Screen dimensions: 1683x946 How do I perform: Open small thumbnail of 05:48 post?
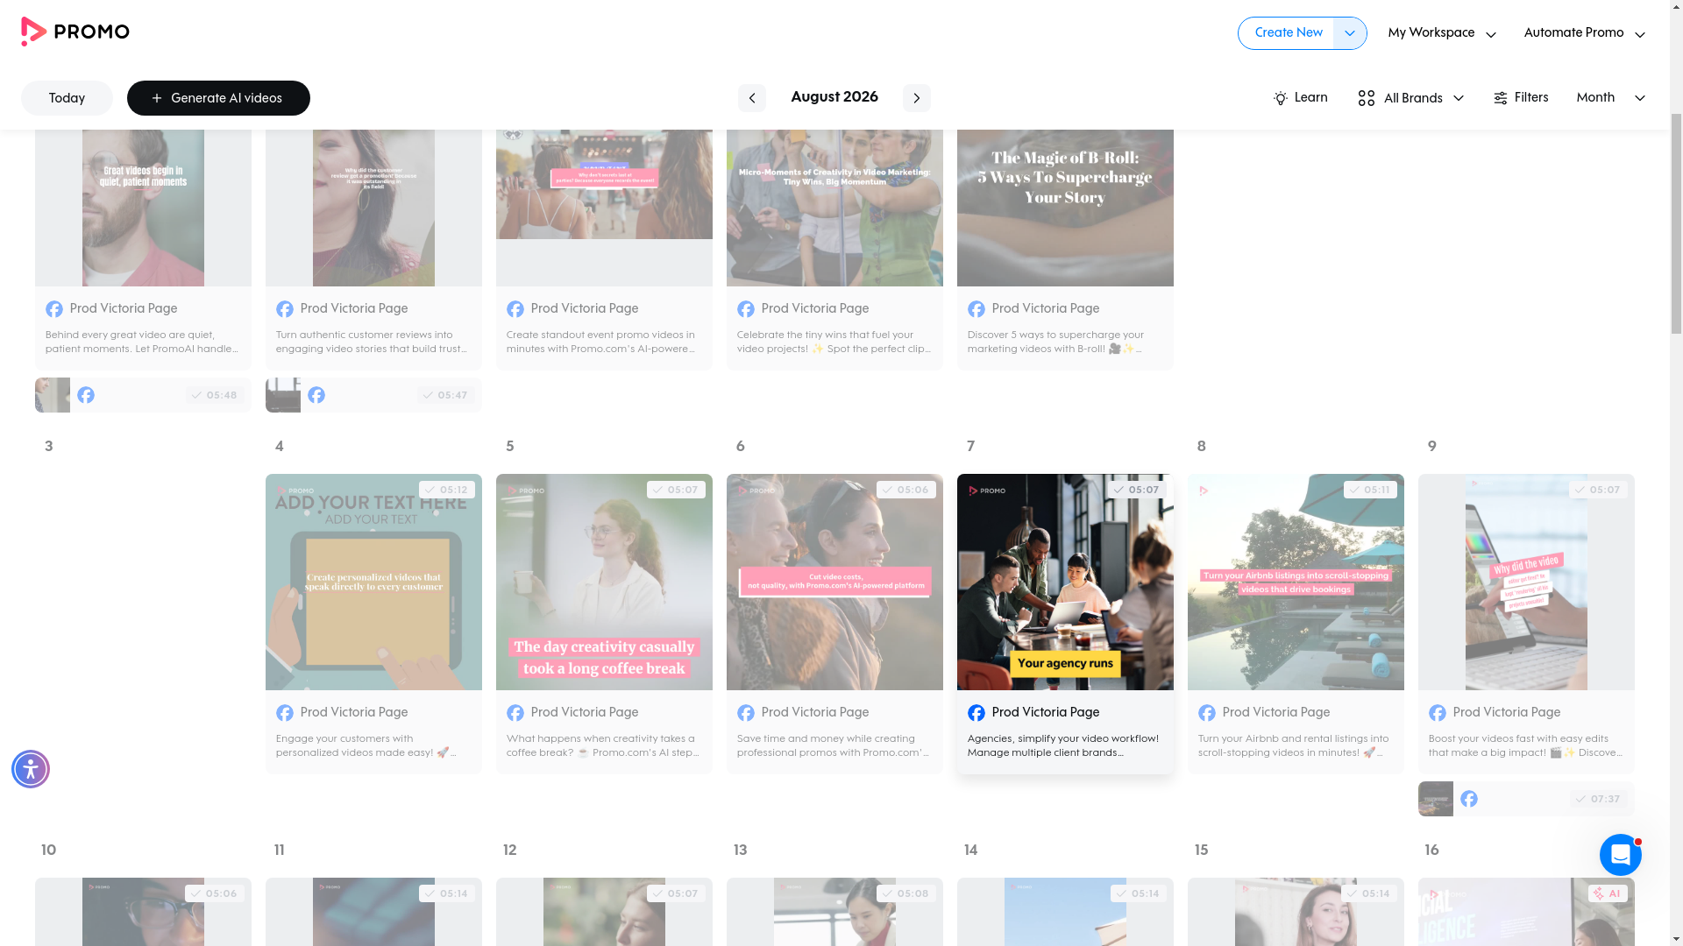tap(53, 395)
